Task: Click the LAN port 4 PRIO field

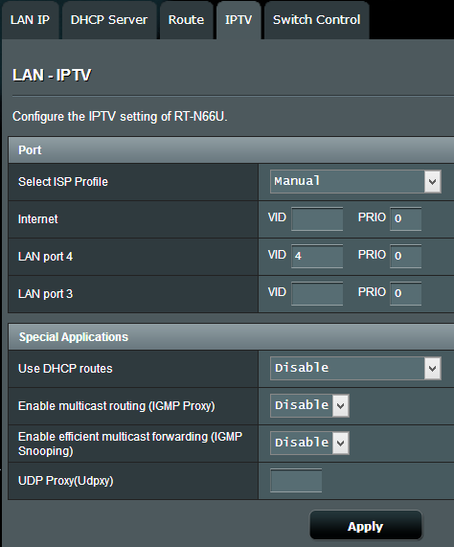Action: (x=405, y=256)
